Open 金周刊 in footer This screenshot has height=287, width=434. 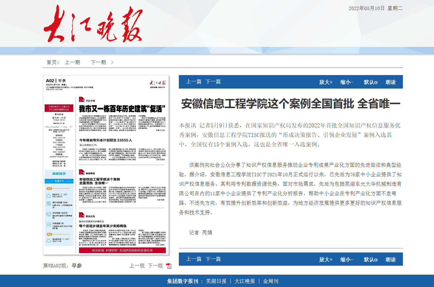[270, 281]
